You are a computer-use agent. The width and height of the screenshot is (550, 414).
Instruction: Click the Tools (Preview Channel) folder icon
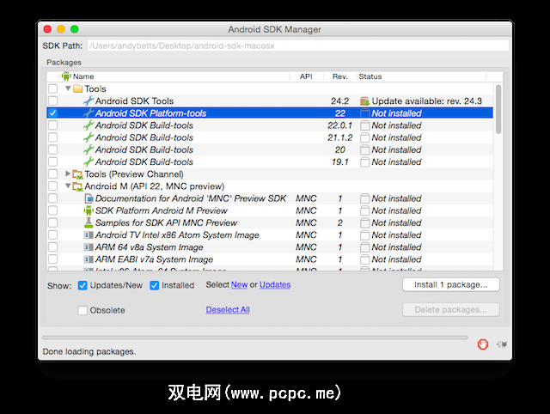77,174
